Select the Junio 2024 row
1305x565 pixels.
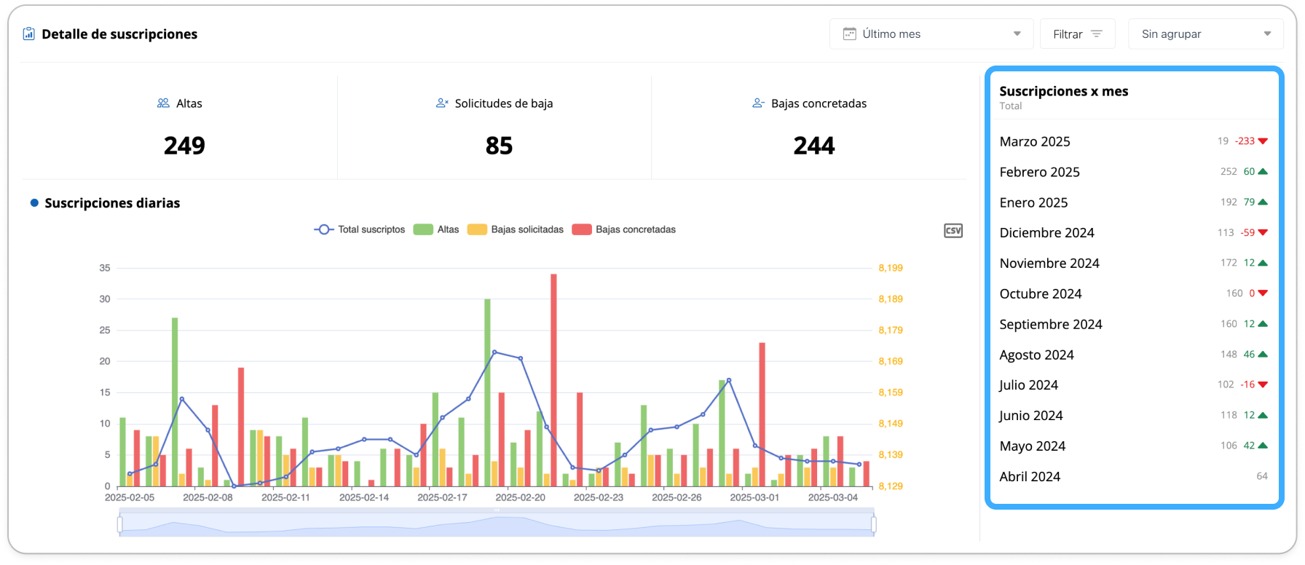click(1133, 415)
